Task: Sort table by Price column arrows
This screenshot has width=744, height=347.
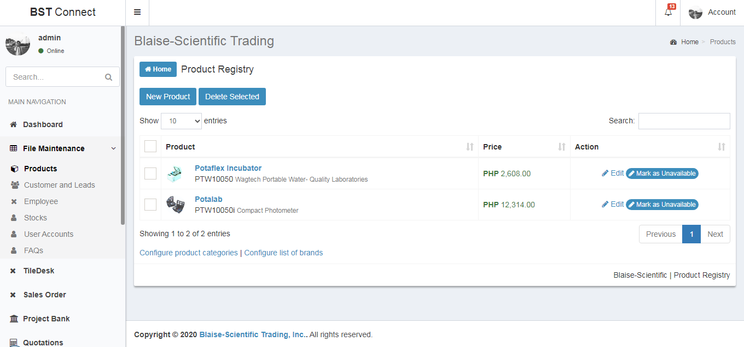Action: [x=562, y=147]
